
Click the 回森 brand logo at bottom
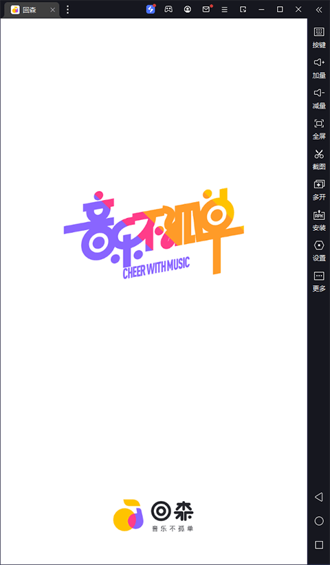tap(154, 516)
